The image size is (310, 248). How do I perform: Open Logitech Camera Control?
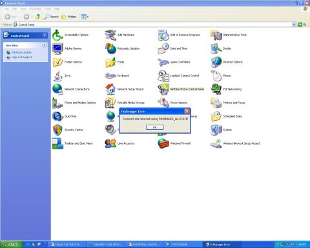(178, 76)
